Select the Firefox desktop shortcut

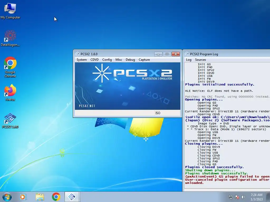(10, 93)
